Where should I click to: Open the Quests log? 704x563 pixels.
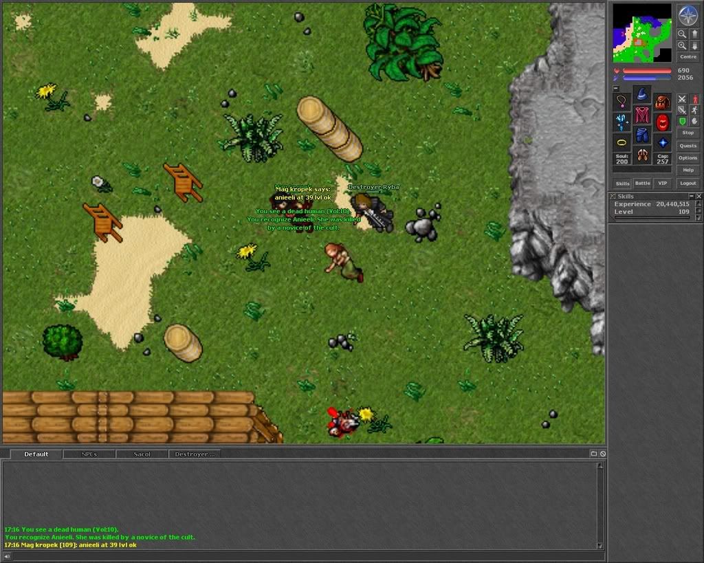(687, 146)
